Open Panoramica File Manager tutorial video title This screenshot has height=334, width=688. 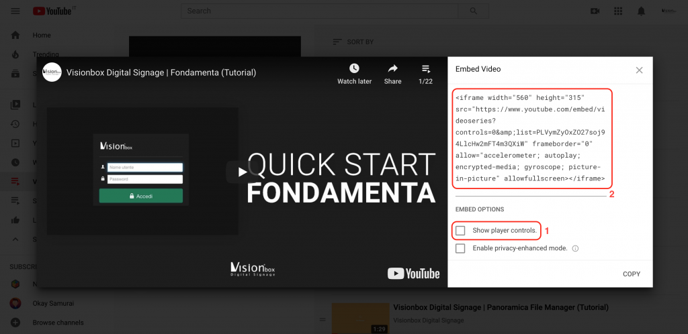click(501, 307)
